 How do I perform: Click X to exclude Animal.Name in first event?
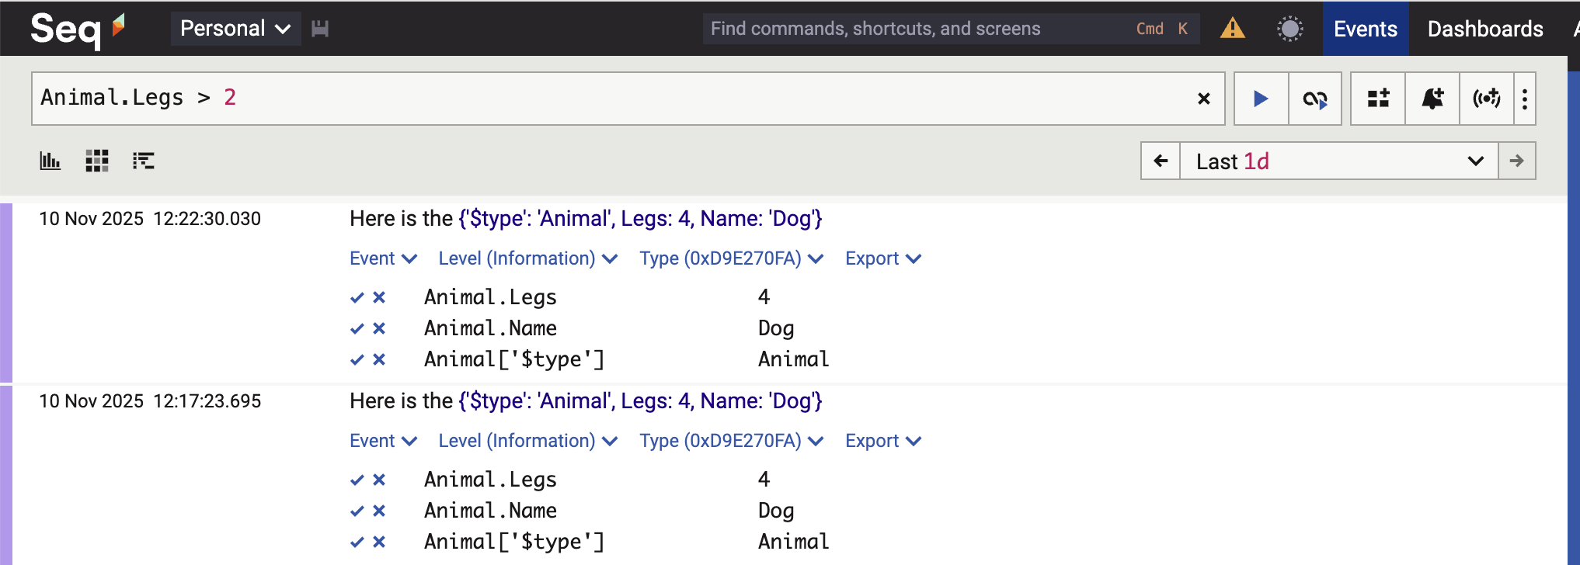click(x=379, y=329)
